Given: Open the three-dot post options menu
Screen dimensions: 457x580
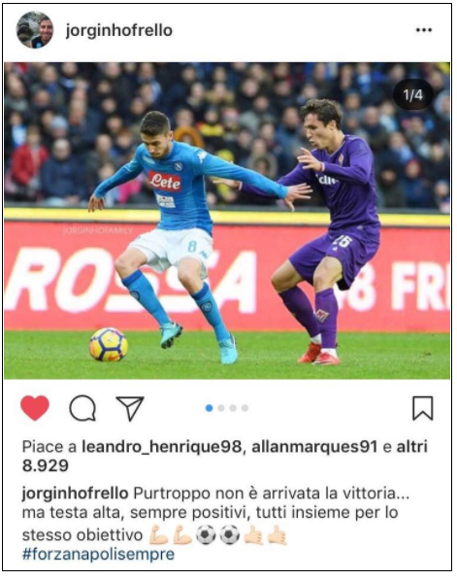Looking at the screenshot, I should pyautogui.click(x=424, y=30).
